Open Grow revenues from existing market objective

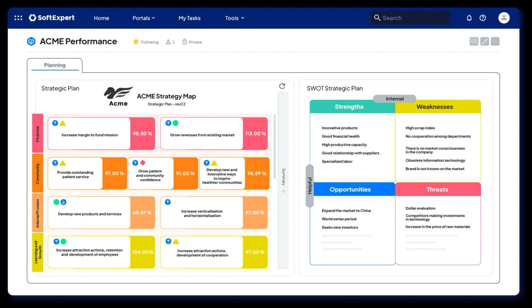[x=202, y=135]
